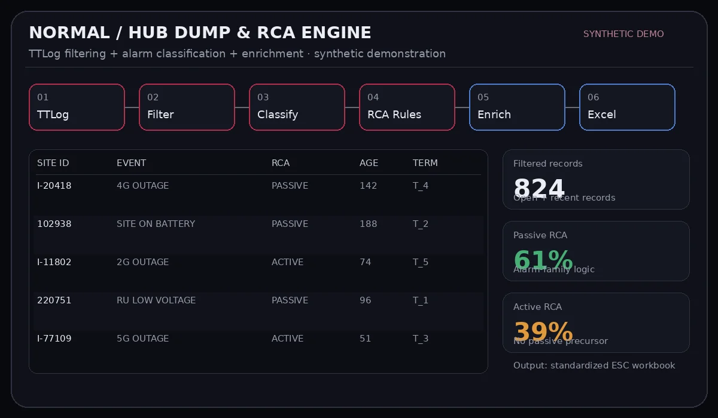Click the SITE ID column header
The width and height of the screenshot is (718, 418).
(x=53, y=163)
